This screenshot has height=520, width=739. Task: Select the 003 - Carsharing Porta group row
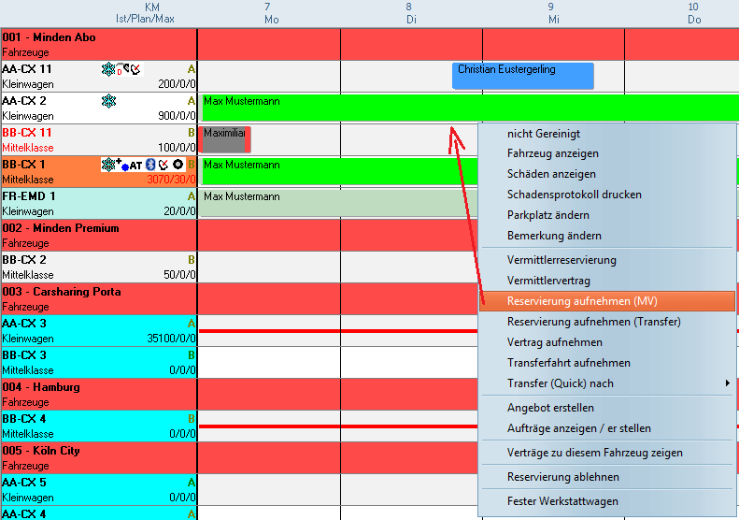(98, 298)
